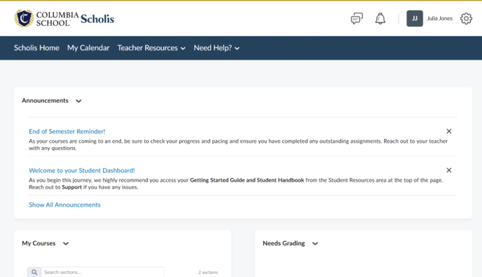
Task: Open the messages chat icon
Action: [357, 19]
